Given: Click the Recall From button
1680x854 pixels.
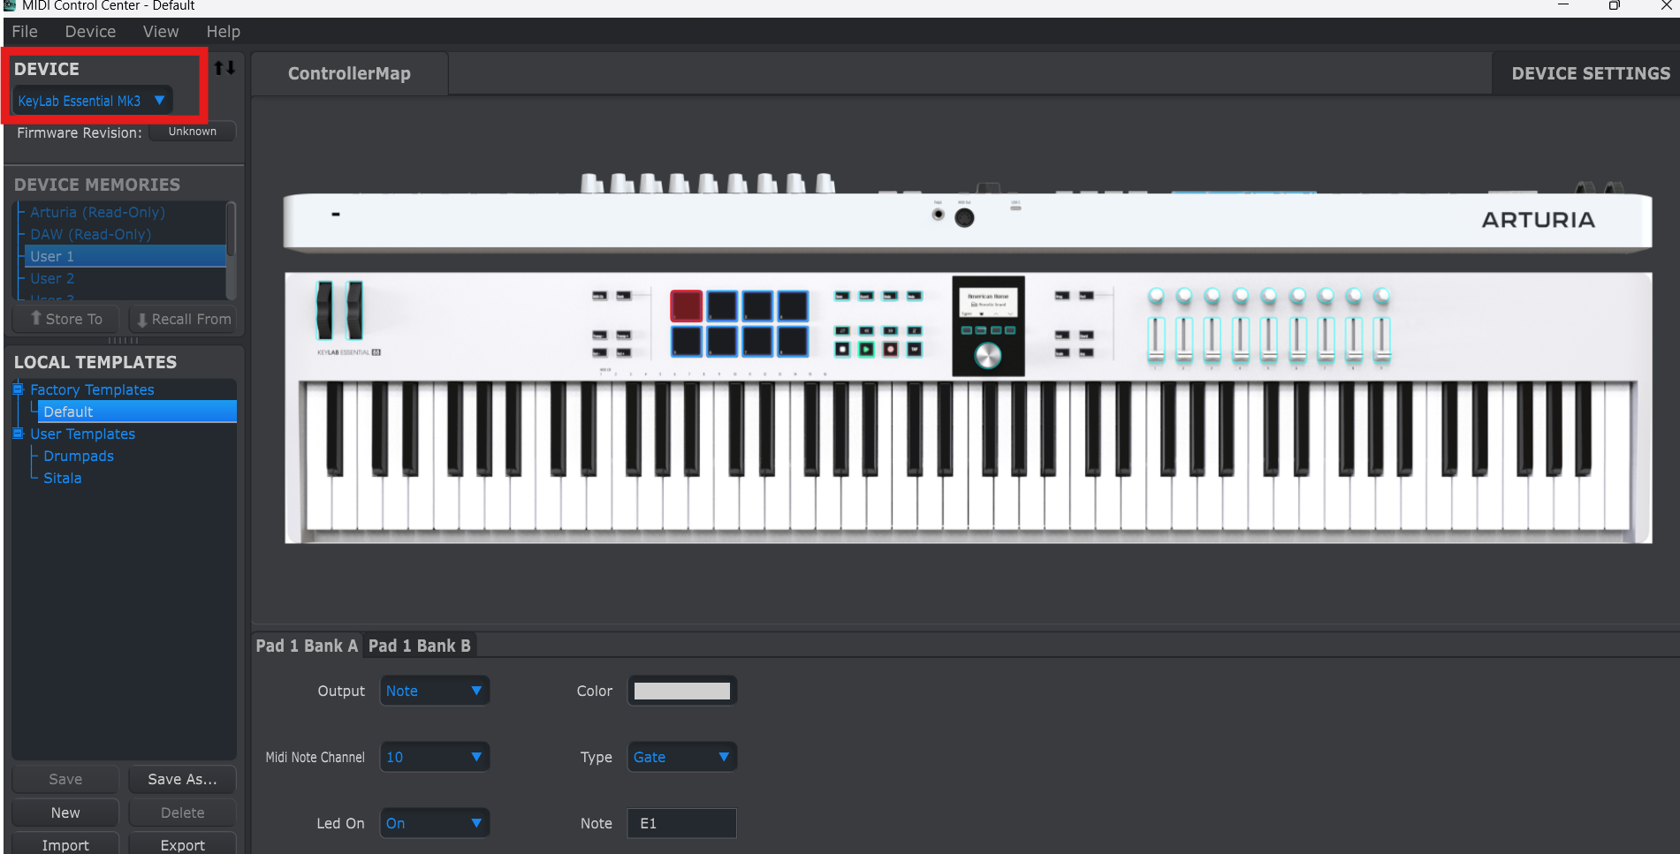Looking at the screenshot, I should 183,319.
